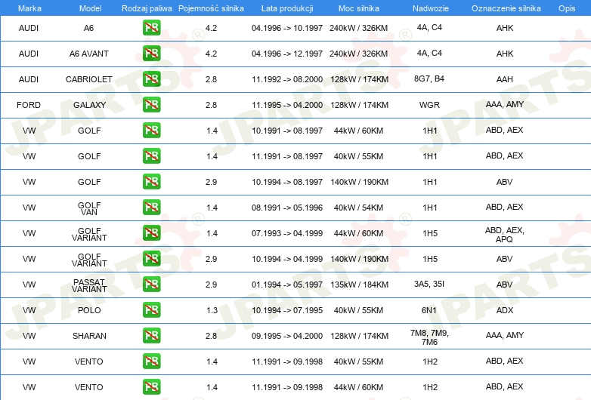This screenshot has width=591, height=400.
Task: Click the 07.1993 -> 04.1999 production years cell
Action: click(x=287, y=233)
